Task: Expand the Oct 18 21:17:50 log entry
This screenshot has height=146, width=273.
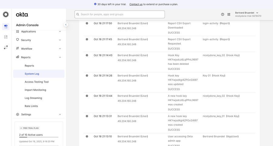Action: coord(87,23)
